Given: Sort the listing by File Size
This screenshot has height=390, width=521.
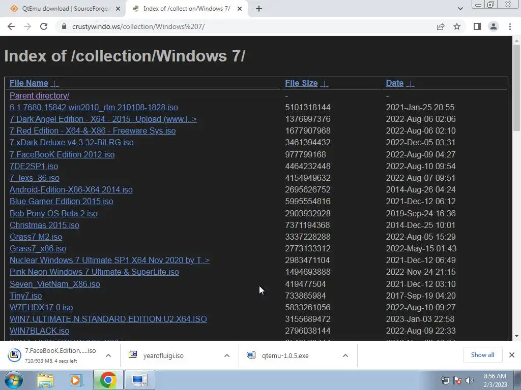Looking at the screenshot, I should (301, 83).
